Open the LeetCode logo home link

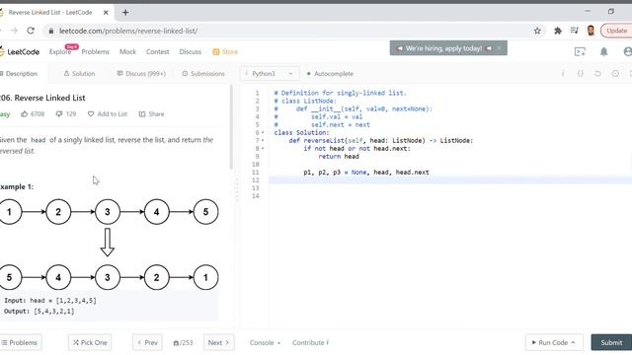point(20,51)
